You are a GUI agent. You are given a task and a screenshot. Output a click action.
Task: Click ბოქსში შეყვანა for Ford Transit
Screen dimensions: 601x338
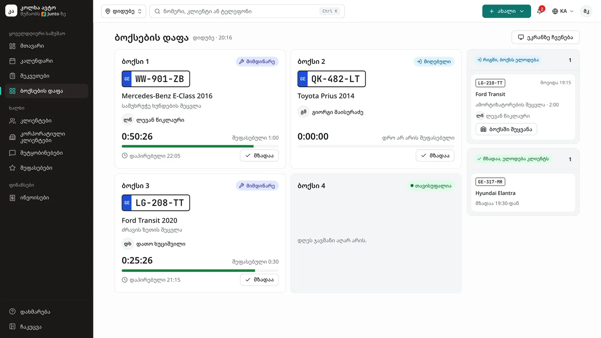point(506,129)
